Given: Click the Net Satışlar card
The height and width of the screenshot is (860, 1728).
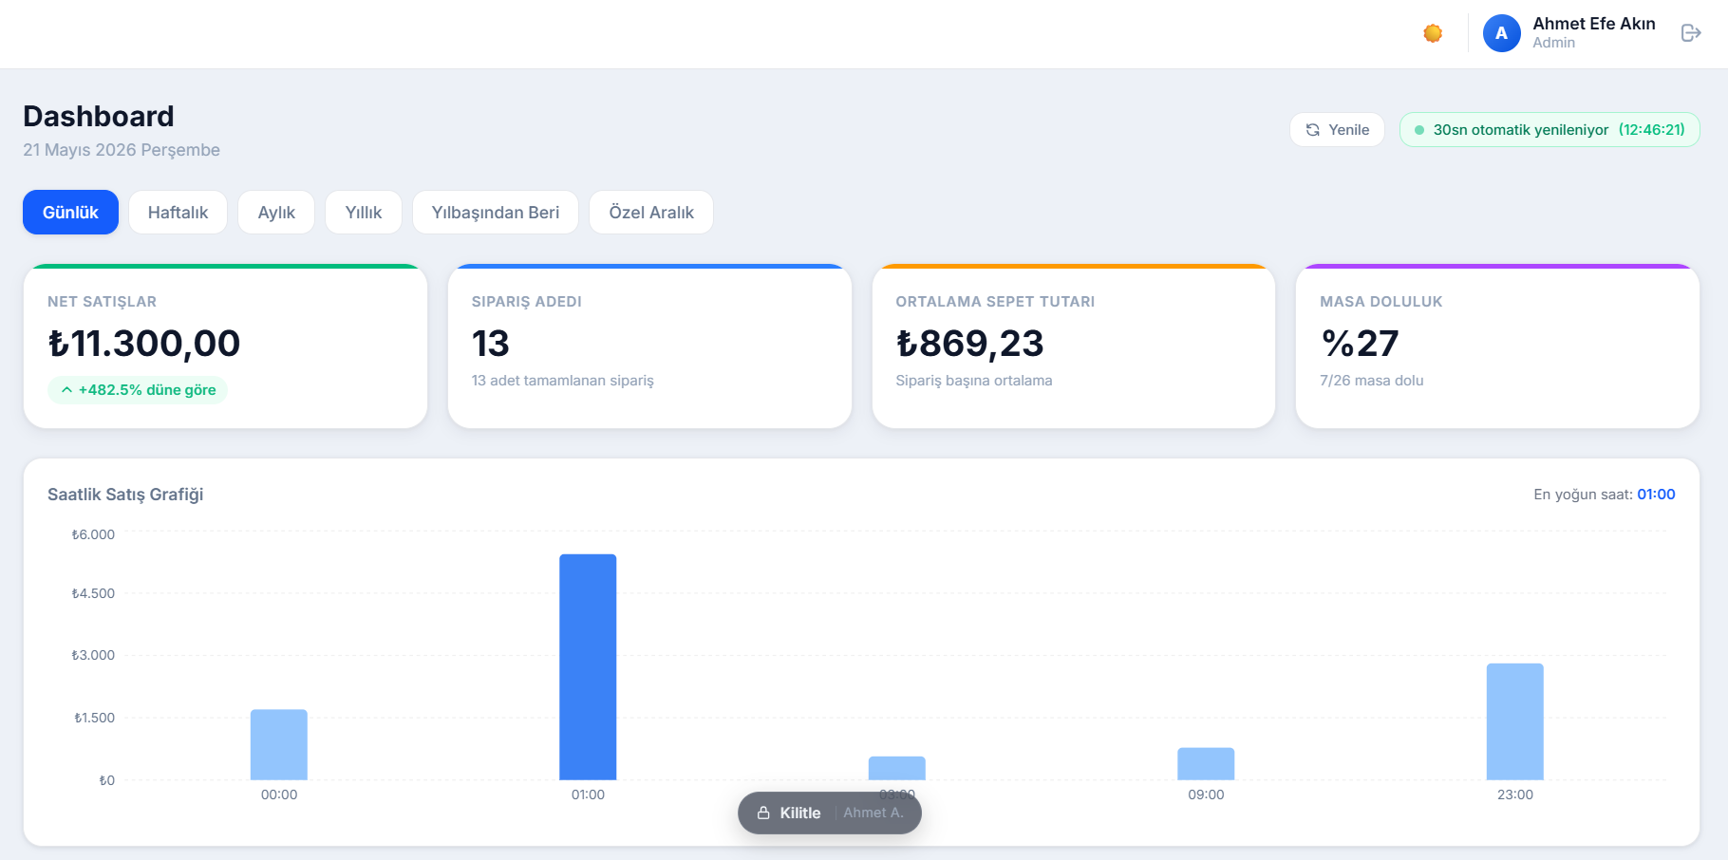Looking at the screenshot, I should [x=225, y=346].
